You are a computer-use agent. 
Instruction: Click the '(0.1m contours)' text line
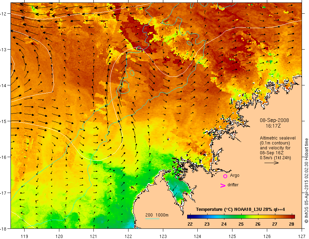275,143
